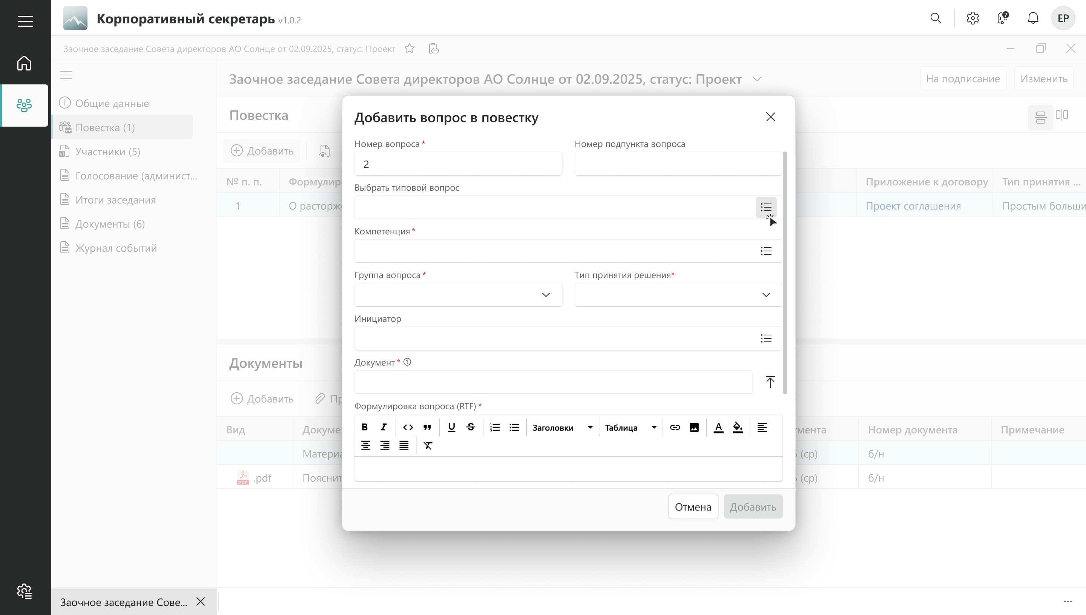Toggle bold formatting in RTF editor

pos(364,427)
